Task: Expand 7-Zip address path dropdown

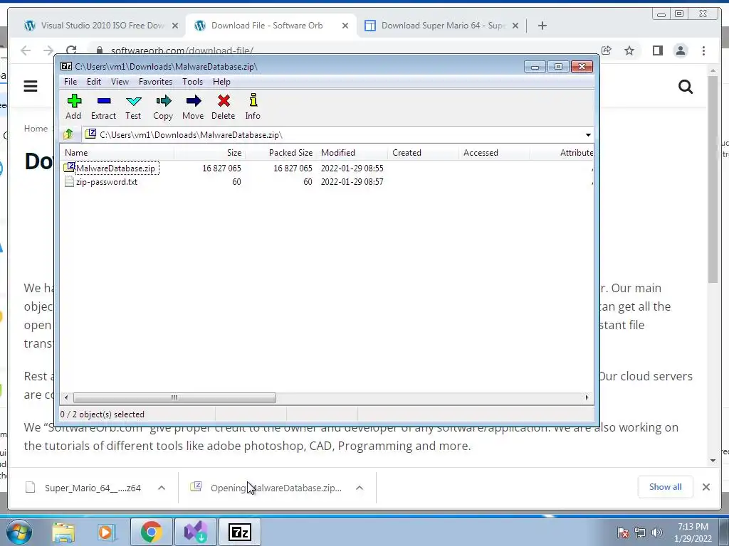Action: tap(588, 135)
